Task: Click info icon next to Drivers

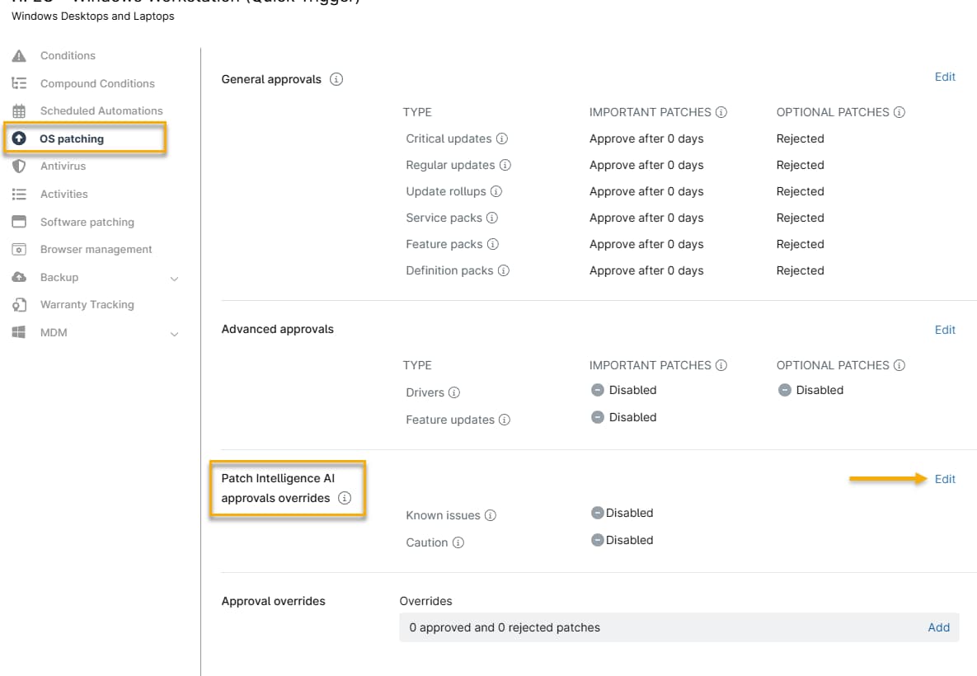Action: tap(454, 393)
